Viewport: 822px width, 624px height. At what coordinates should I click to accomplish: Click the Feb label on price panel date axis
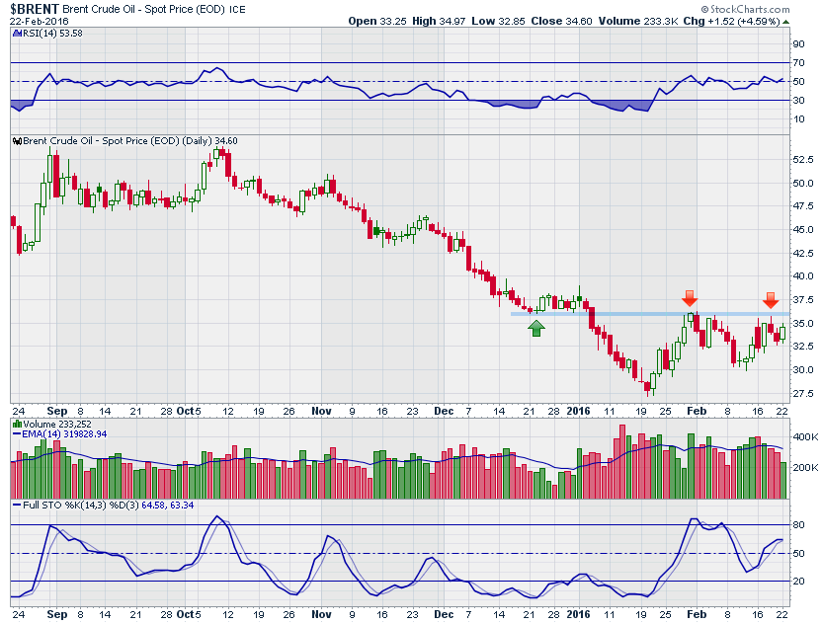(697, 412)
